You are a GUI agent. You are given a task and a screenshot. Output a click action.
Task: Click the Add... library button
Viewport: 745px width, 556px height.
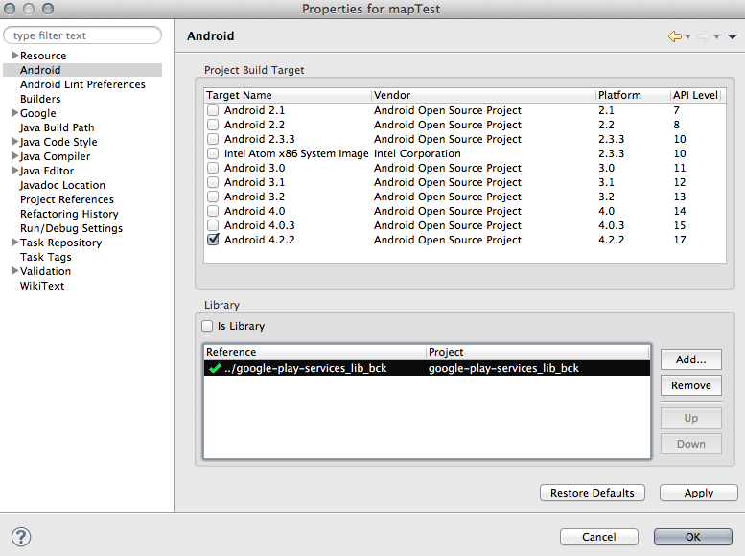point(691,359)
